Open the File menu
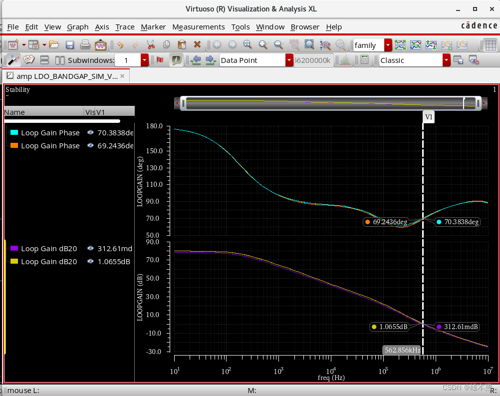The width and height of the screenshot is (500, 396). click(x=13, y=27)
